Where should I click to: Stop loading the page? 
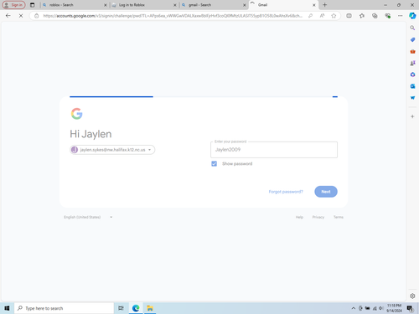(x=21, y=16)
